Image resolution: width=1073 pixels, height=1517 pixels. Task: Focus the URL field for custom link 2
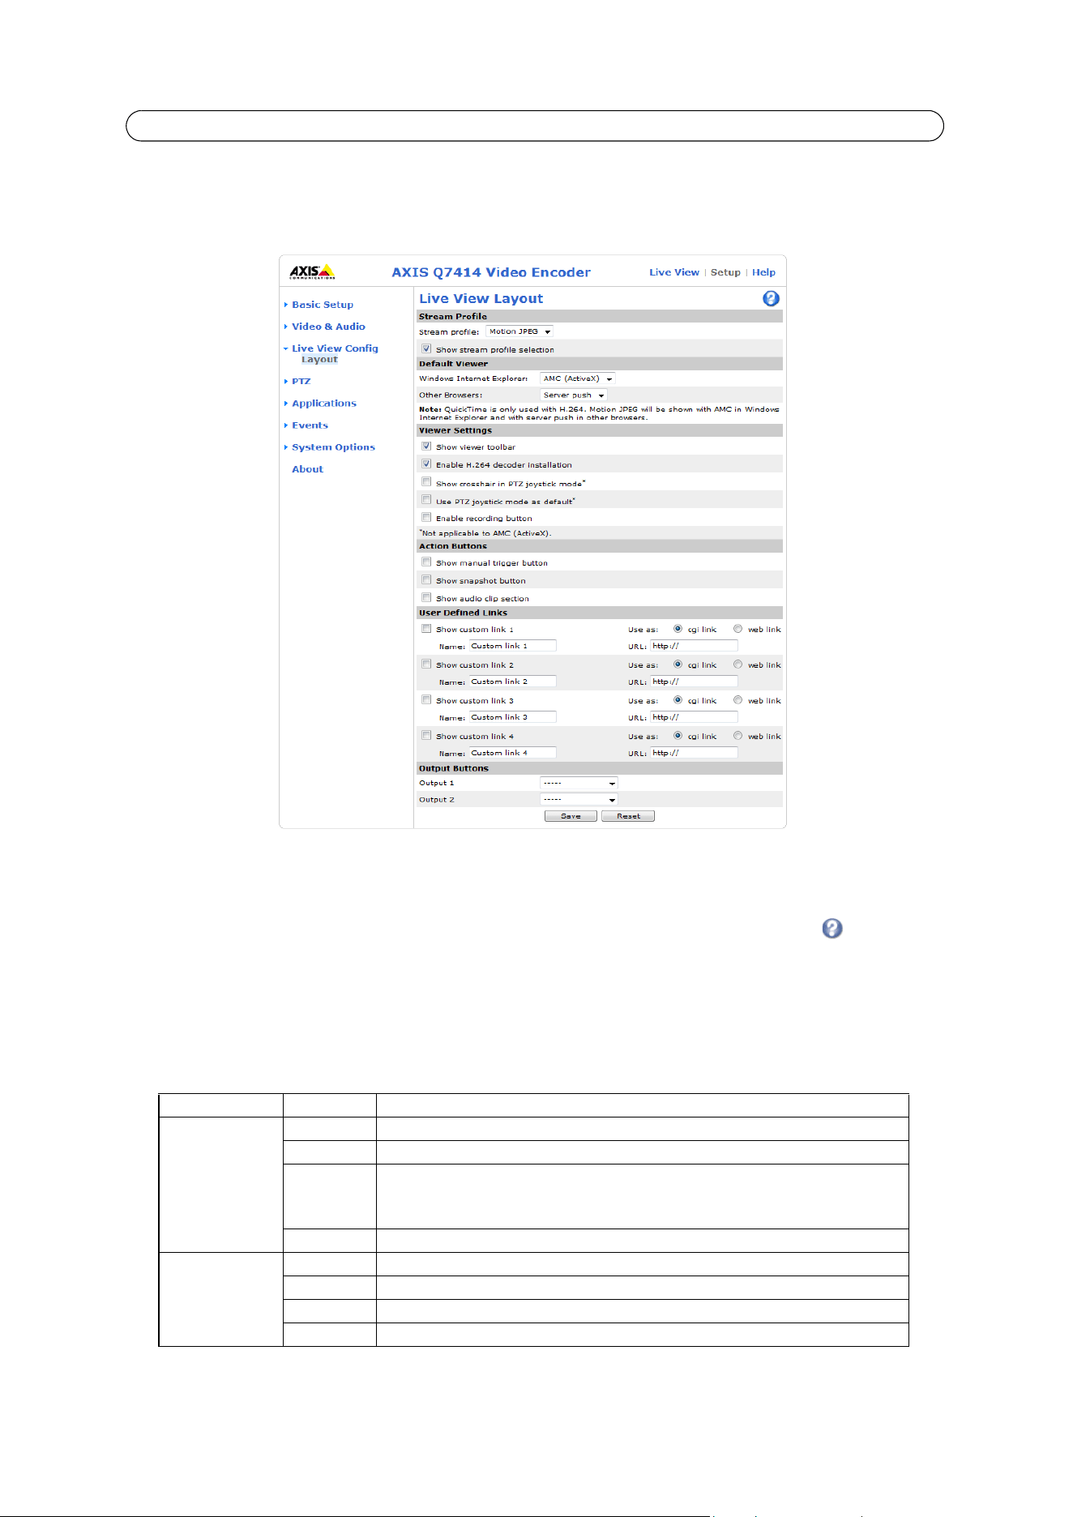coord(694,682)
